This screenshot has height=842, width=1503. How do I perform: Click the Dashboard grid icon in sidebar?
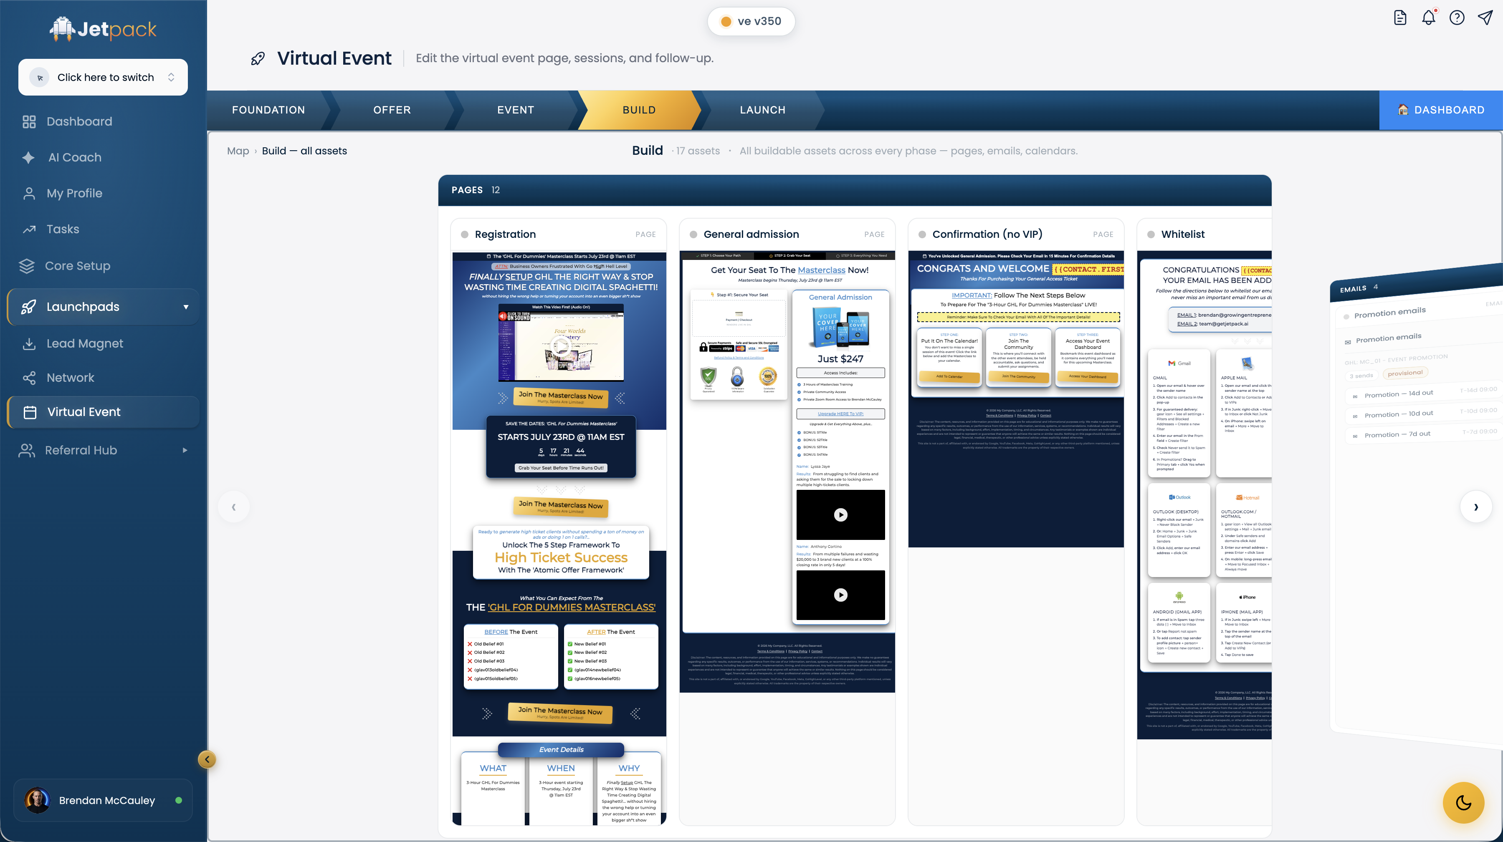(x=29, y=121)
